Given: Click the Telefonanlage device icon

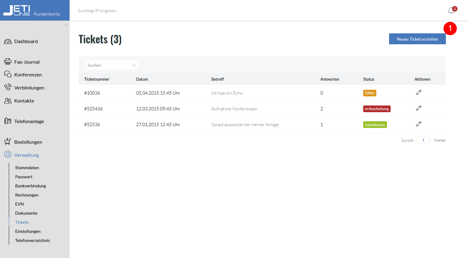Looking at the screenshot, I should [8, 121].
